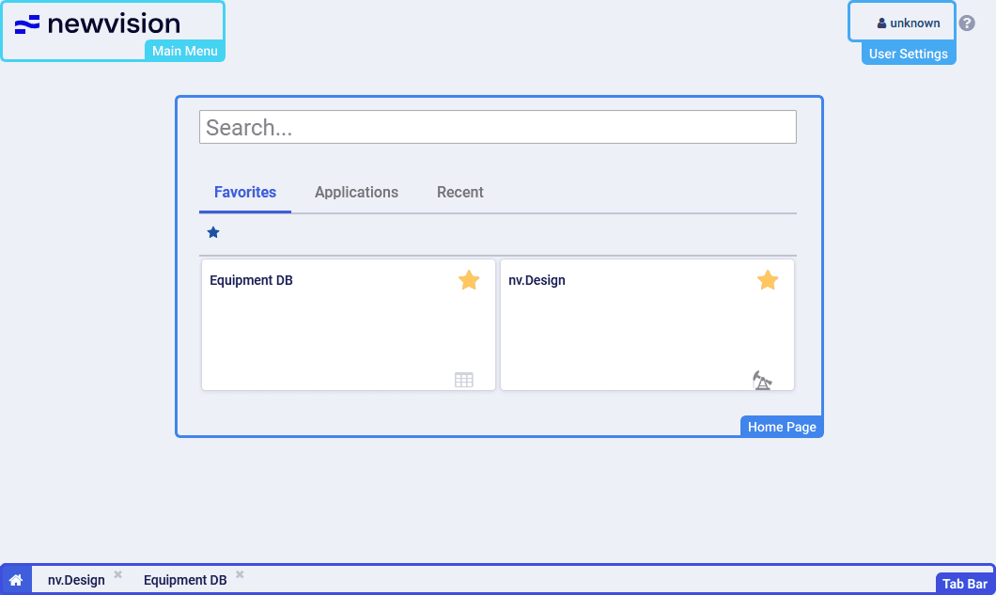Unfavorite Equipment DB using its gold star

pyautogui.click(x=469, y=280)
